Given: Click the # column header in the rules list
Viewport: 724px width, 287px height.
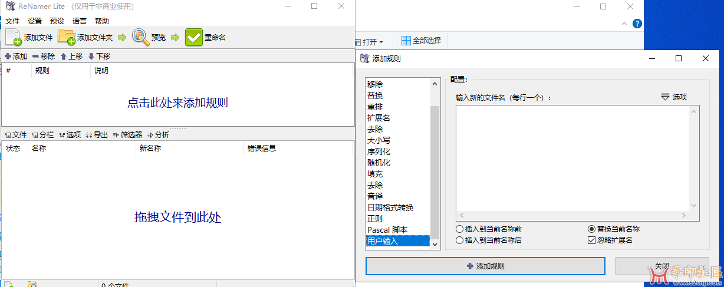Looking at the screenshot, I should pos(17,71).
